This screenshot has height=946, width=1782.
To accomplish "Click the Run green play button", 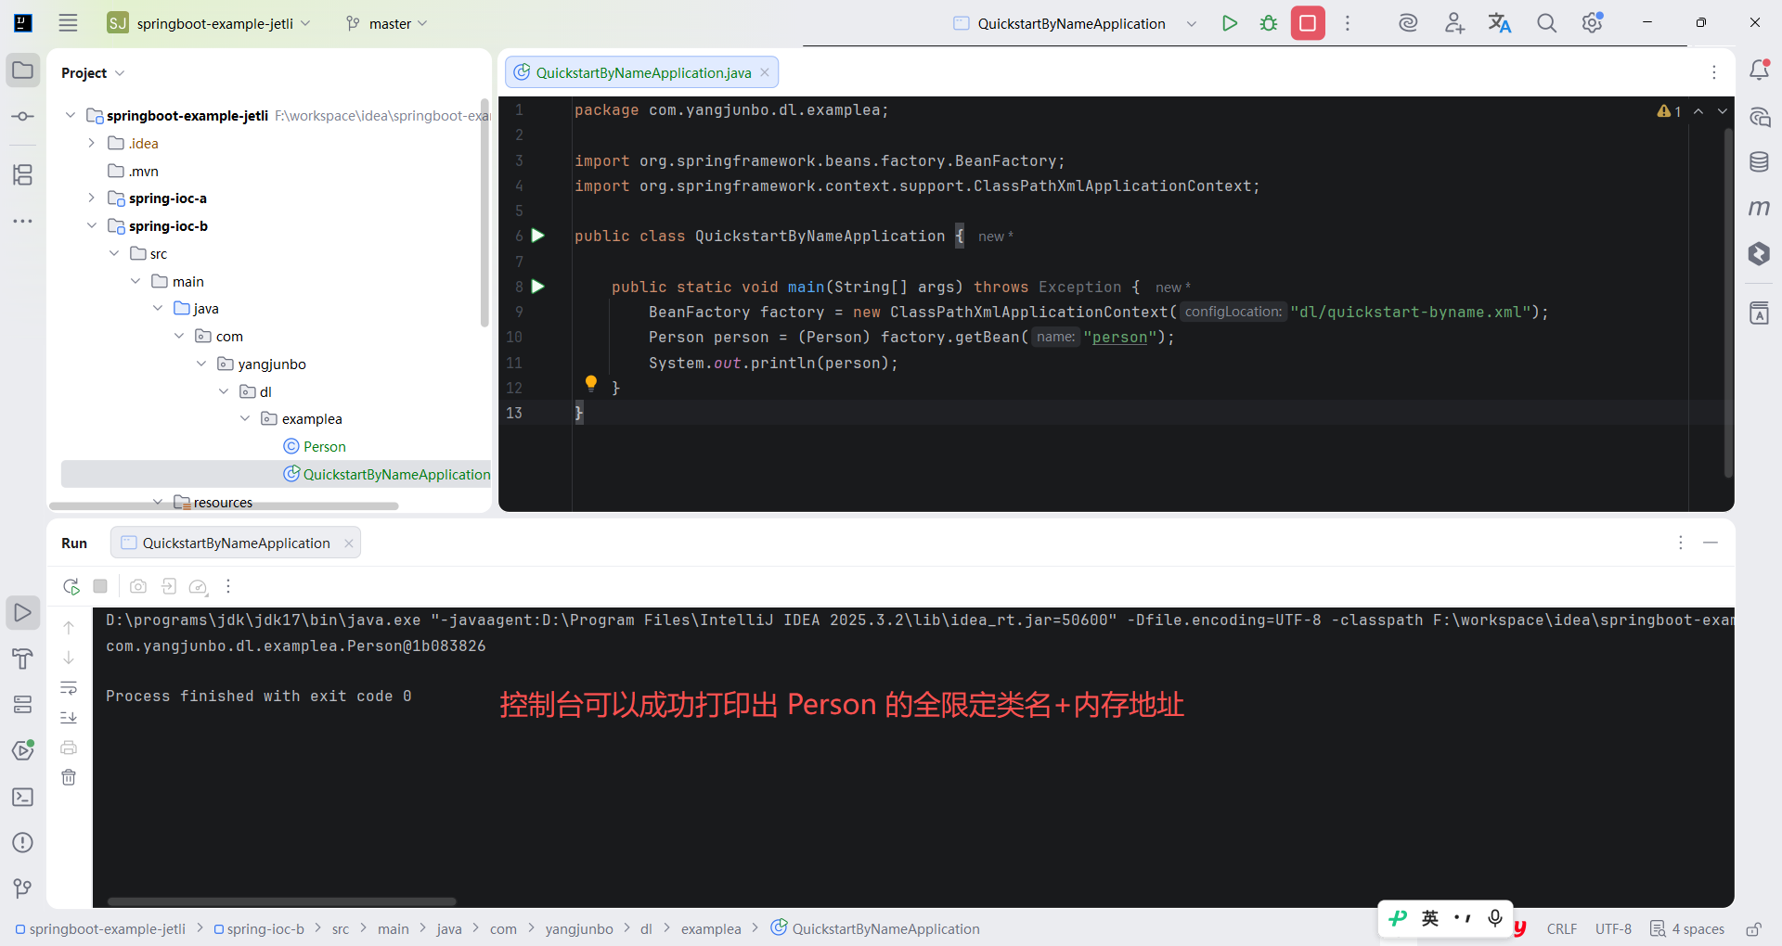I will point(1230,23).
